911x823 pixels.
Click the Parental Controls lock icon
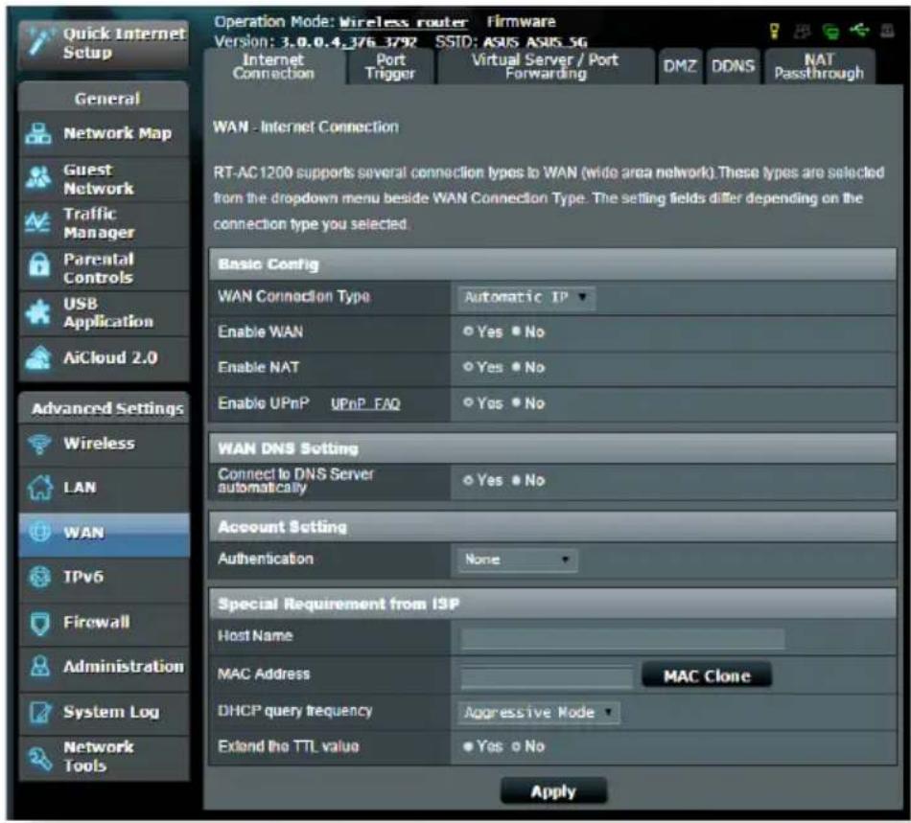tap(39, 265)
